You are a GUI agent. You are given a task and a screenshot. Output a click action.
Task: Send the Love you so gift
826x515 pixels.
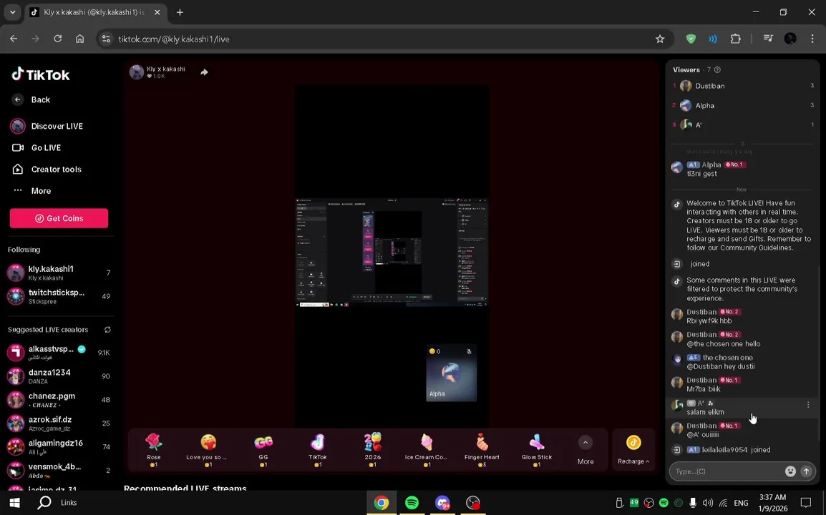tap(208, 449)
